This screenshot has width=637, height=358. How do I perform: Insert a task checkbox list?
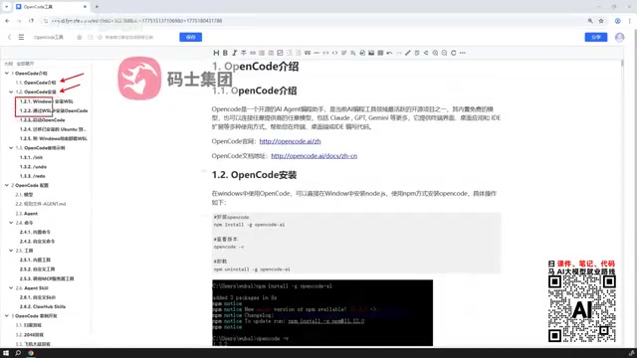coord(280,53)
